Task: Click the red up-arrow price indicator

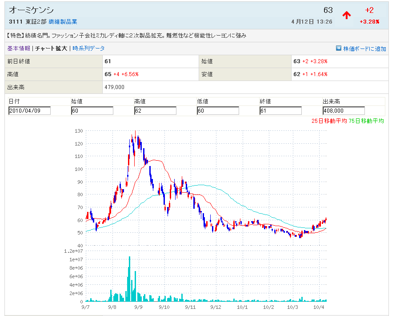Action: 347,15
